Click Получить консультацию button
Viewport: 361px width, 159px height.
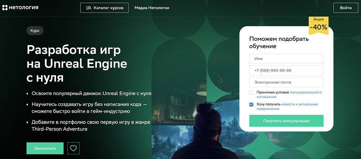(x=286, y=121)
